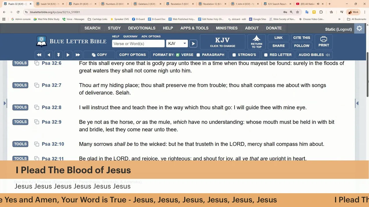Click the Verse or Word(s) search field
The width and height of the screenshot is (369, 207).
click(138, 43)
